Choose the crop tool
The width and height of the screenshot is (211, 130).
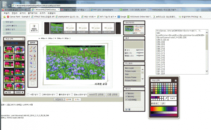pyautogui.click(x=31, y=63)
